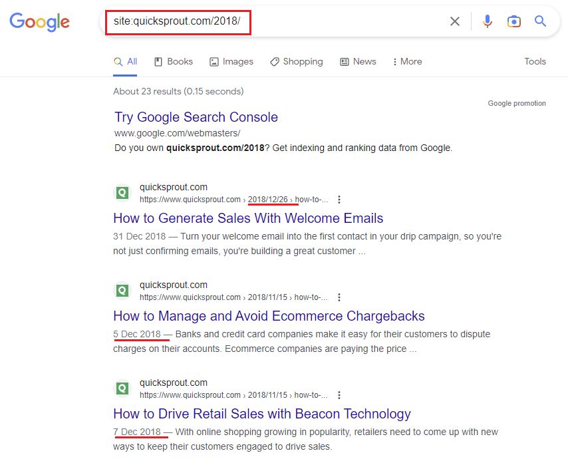Expand the More search categories menu

coord(406,61)
